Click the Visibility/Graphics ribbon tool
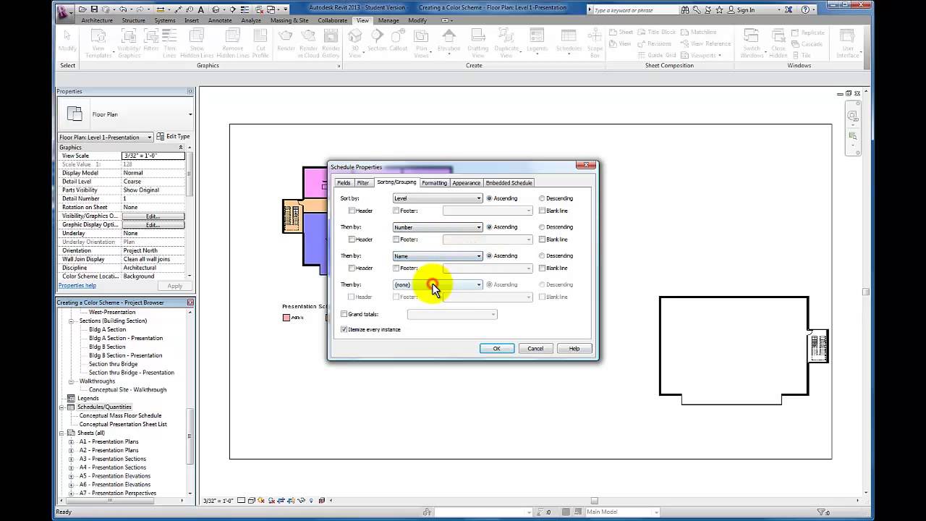The height and width of the screenshot is (521, 926). coord(129,44)
